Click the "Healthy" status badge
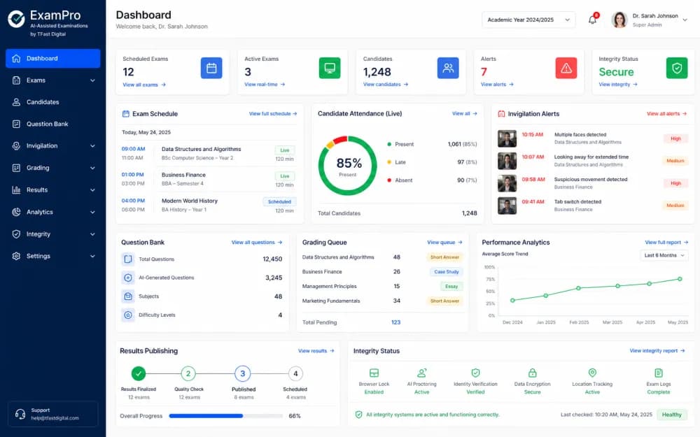The image size is (700, 437). tap(671, 415)
